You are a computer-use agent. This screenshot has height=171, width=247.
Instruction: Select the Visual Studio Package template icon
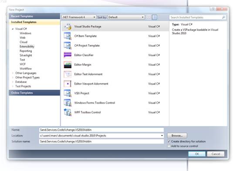point(68,27)
